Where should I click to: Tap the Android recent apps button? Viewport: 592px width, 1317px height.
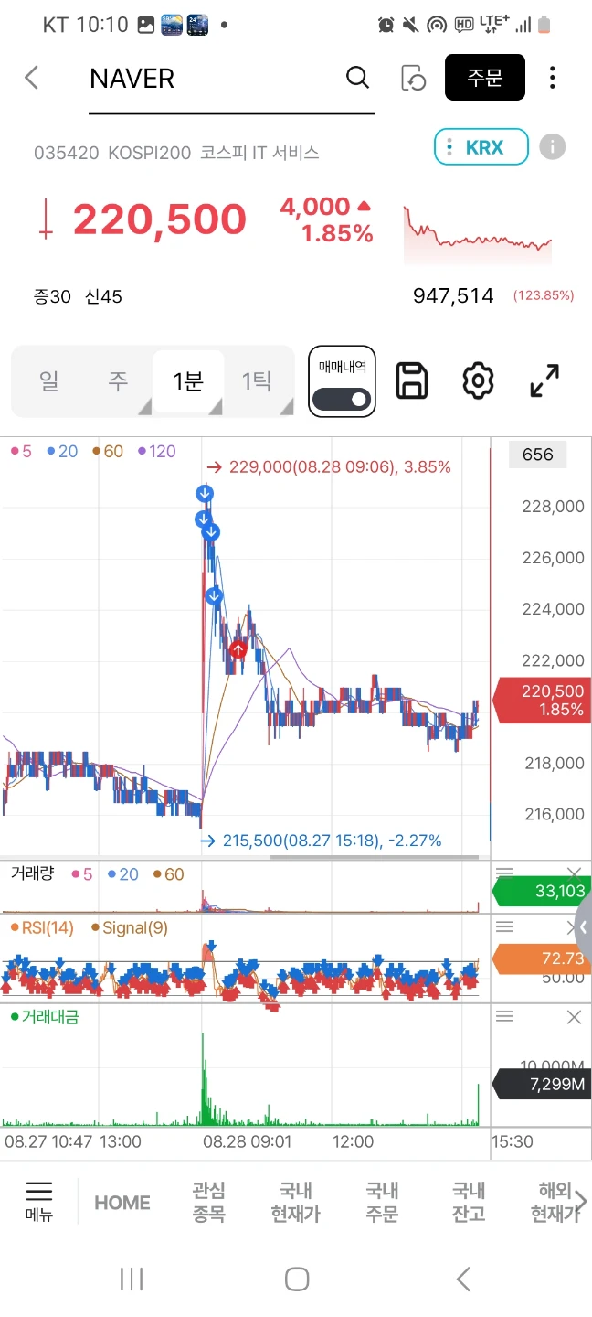132,1279
